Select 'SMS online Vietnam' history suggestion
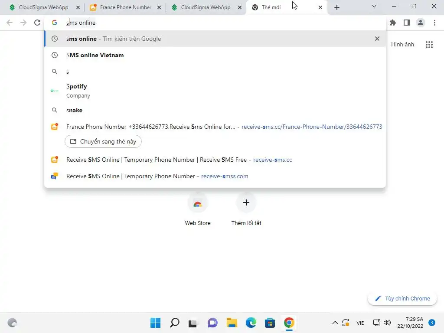This screenshot has width=444, height=333. click(x=215, y=55)
